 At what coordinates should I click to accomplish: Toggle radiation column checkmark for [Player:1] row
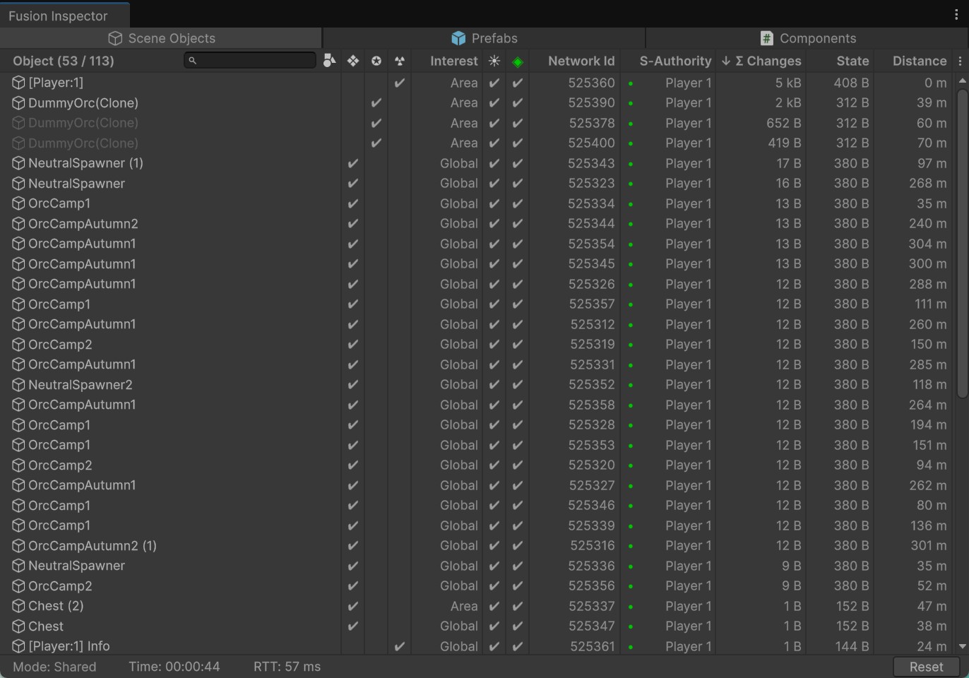pos(400,83)
